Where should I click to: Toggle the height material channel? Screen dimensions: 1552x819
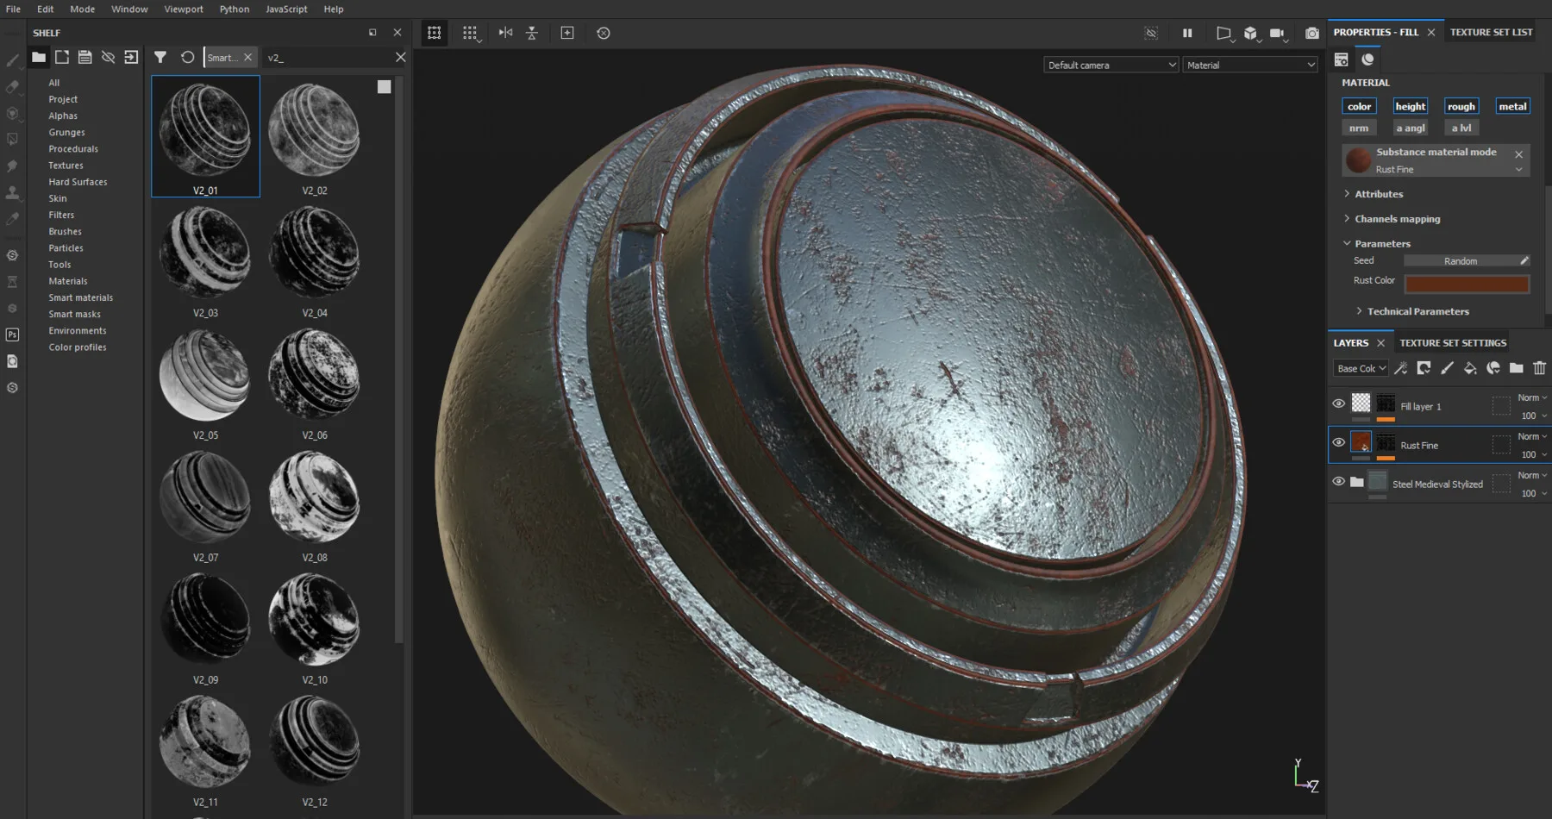coord(1411,106)
